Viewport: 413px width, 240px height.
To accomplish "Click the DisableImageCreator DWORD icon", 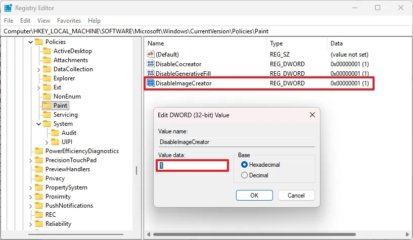I will pyautogui.click(x=151, y=83).
